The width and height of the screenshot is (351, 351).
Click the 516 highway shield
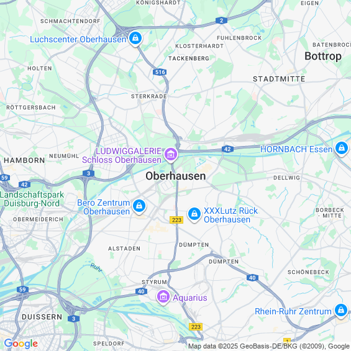(160, 72)
